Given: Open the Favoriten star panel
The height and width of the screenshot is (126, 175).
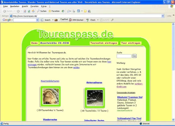Looking at the screenshot, I should tap(54, 11).
